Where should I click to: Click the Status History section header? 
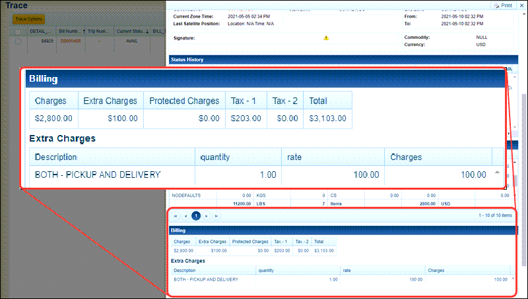pyautogui.click(x=343, y=59)
